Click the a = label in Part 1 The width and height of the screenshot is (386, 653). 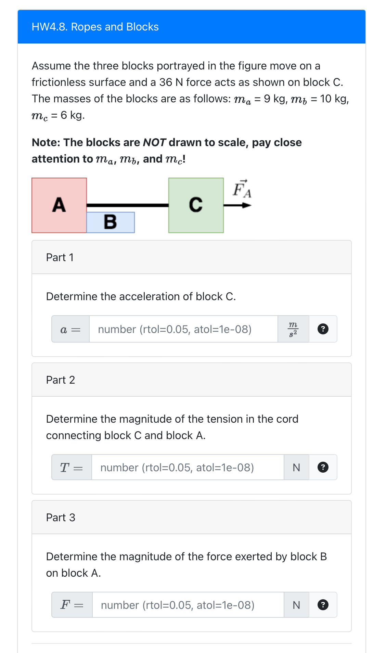70,329
